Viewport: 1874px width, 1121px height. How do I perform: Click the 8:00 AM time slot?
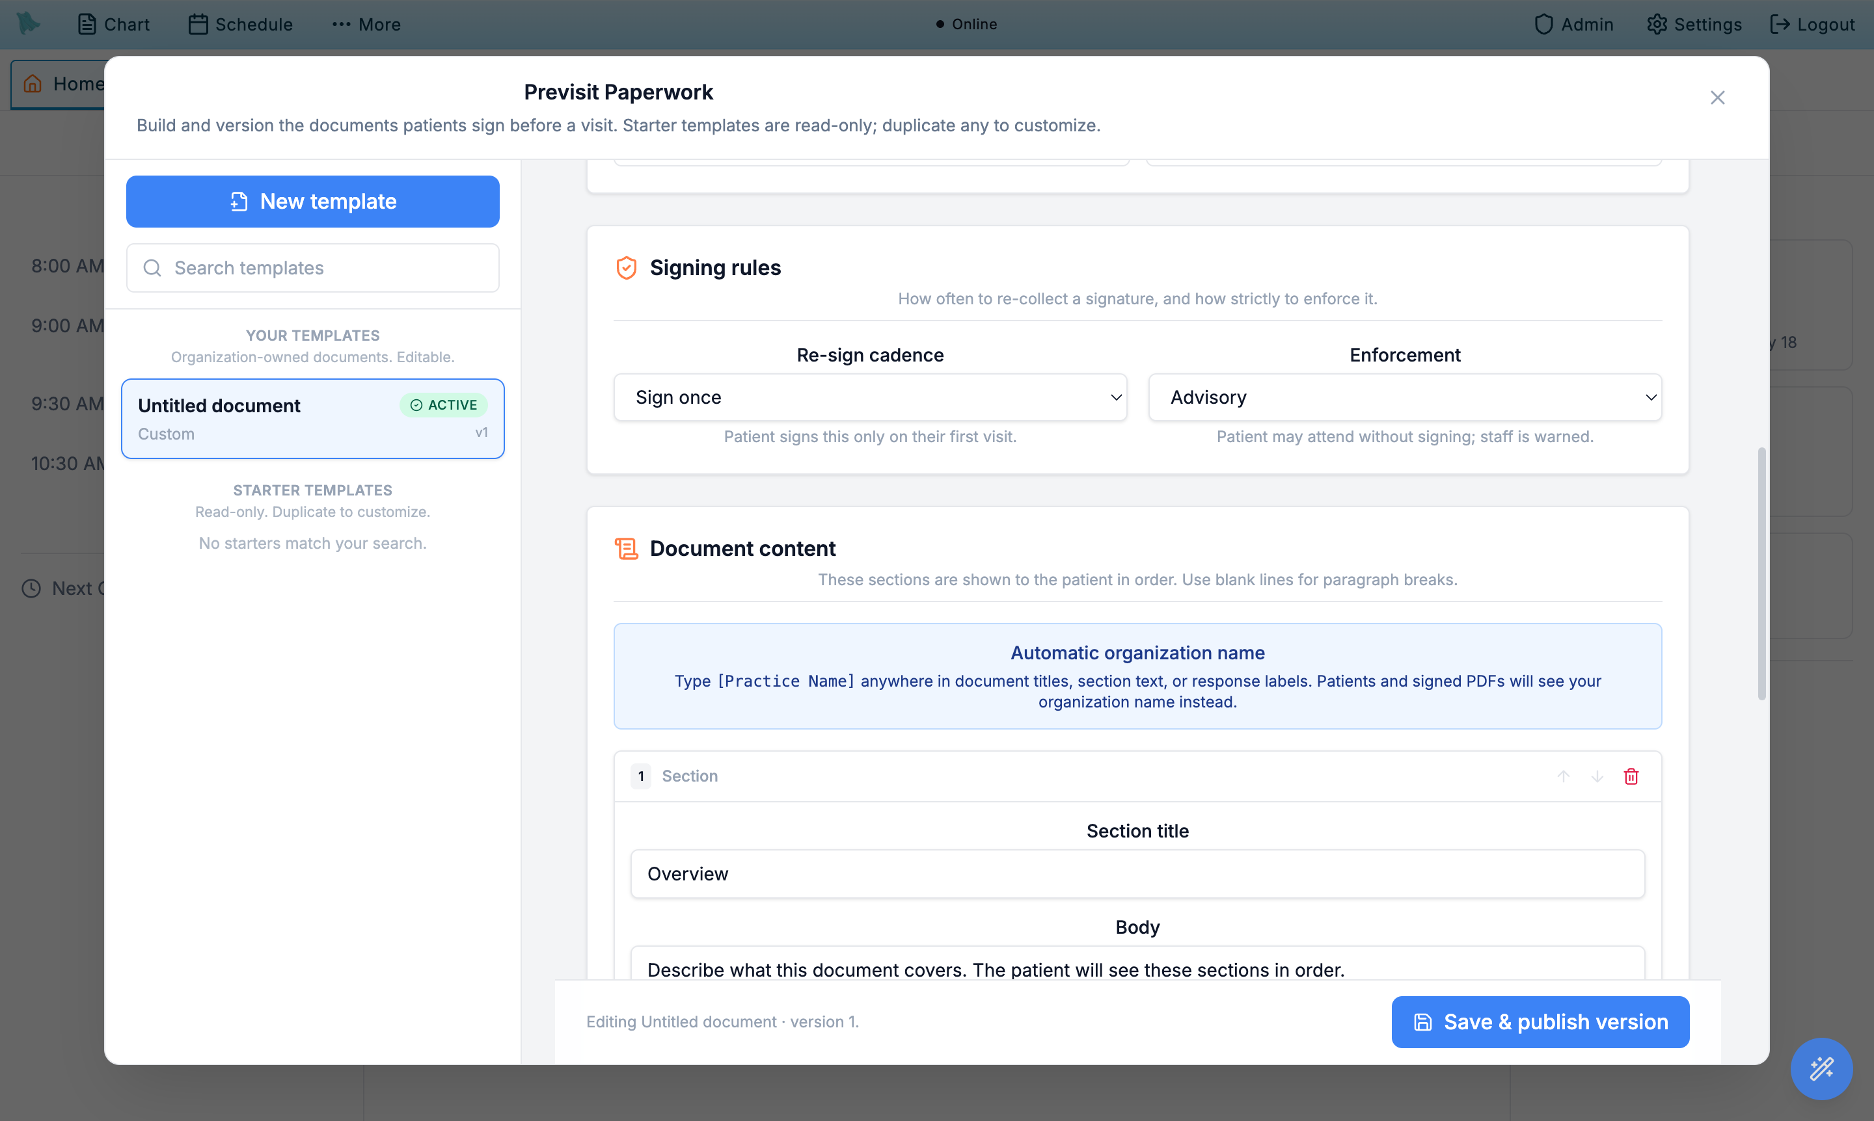(67, 266)
